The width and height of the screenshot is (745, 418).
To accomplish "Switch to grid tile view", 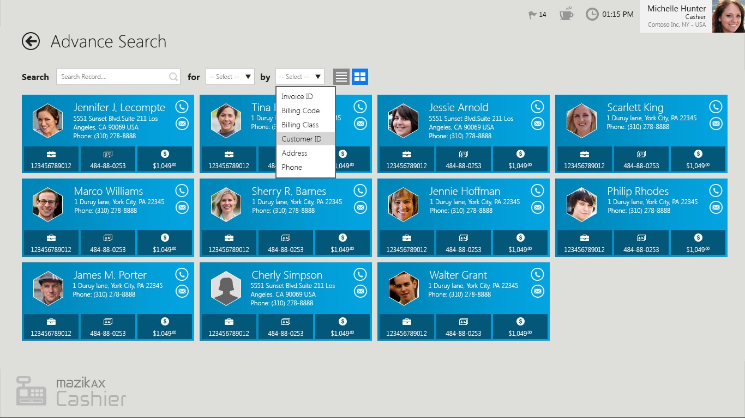I will tap(360, 77).
